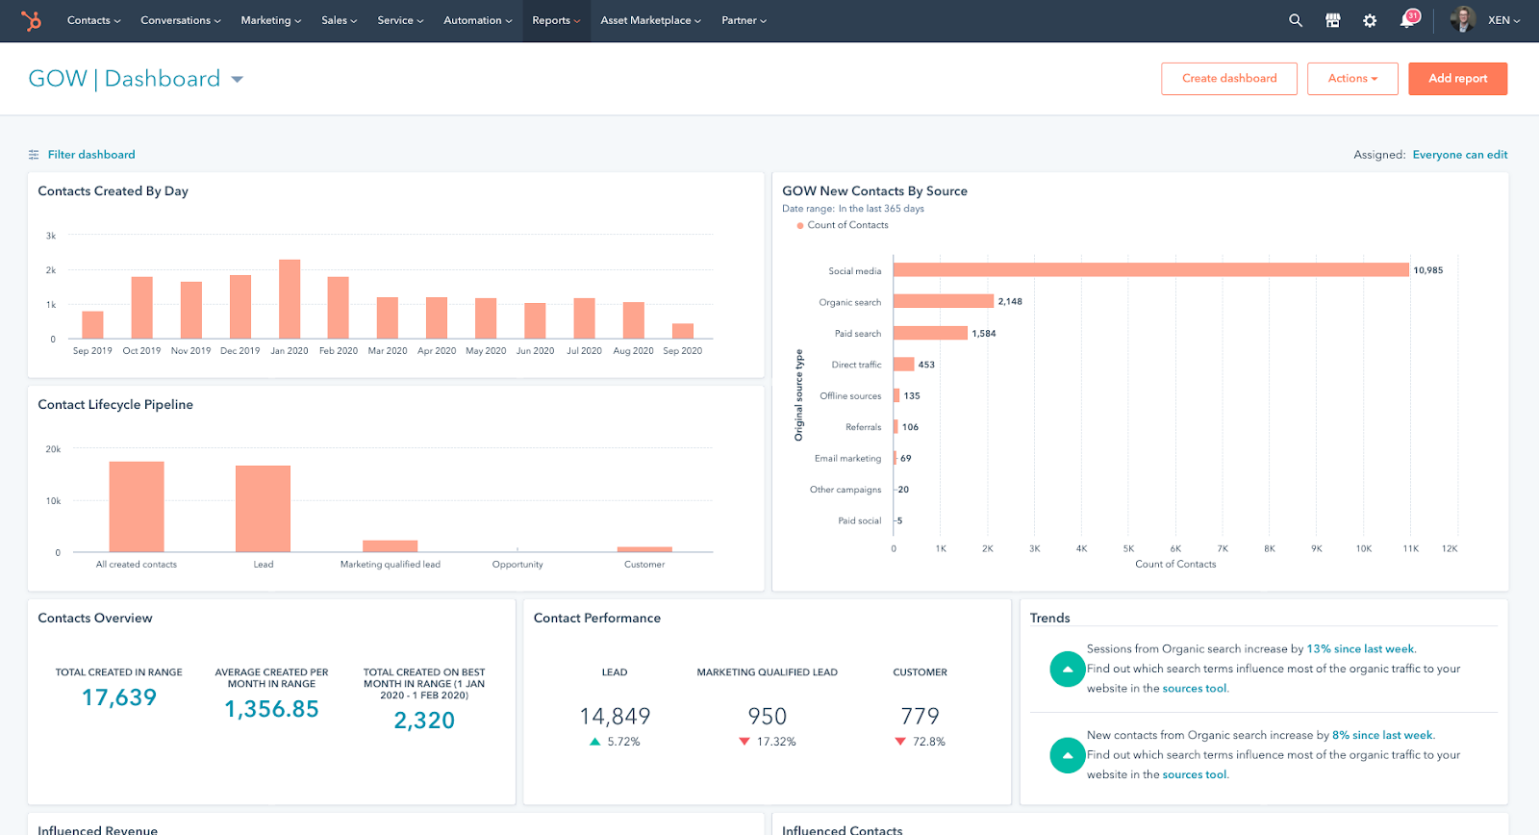Open the marketplace storefront icon
Viewport: 1539px width, 835px height.
click(1332, 20)
